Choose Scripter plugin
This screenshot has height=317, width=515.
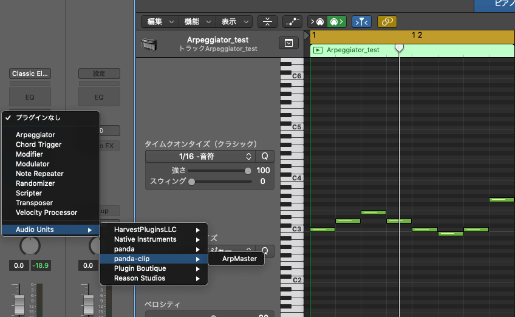tap(50, 193)
